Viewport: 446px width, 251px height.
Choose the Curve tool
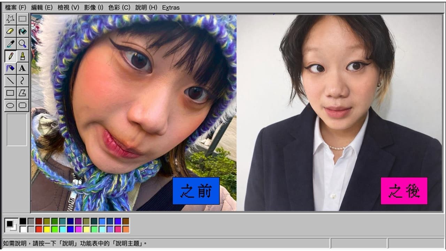[x=23, y=81]
